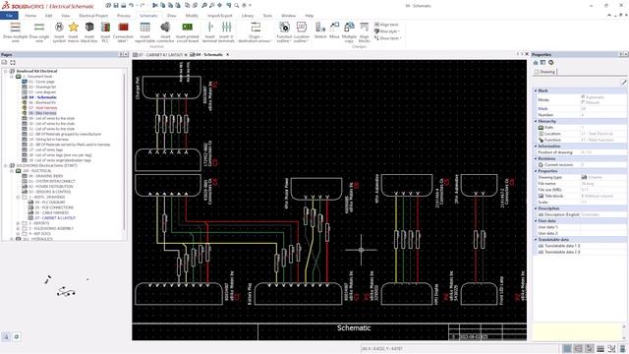Click the Insert report table icon
The image size is (629, 354).
[x=144, y=27]
